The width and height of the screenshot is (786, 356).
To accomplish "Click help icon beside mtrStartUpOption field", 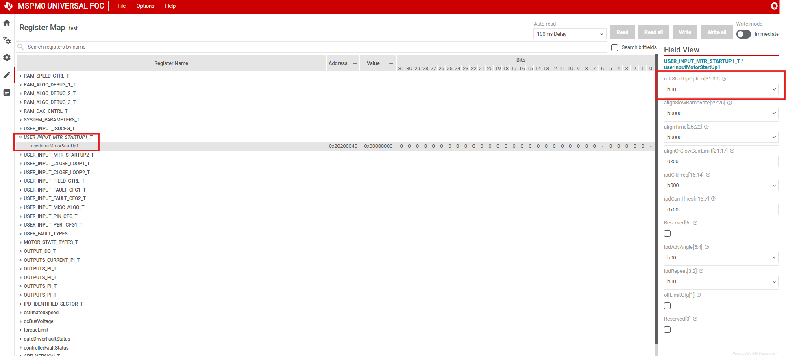I will click(724, 79).
